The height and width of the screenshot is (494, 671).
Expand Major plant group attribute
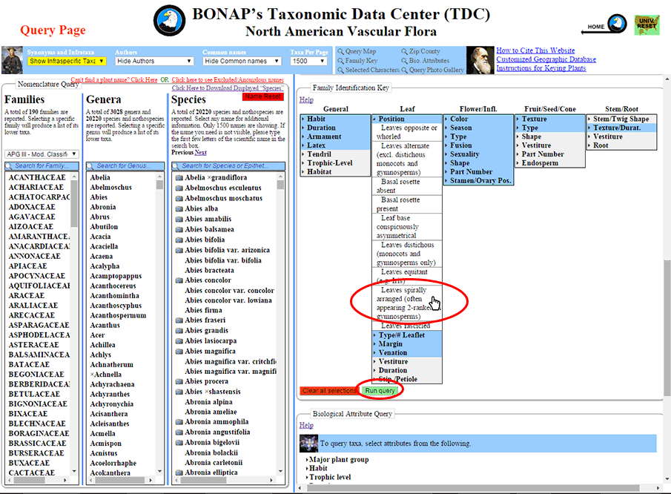(339, 460)
